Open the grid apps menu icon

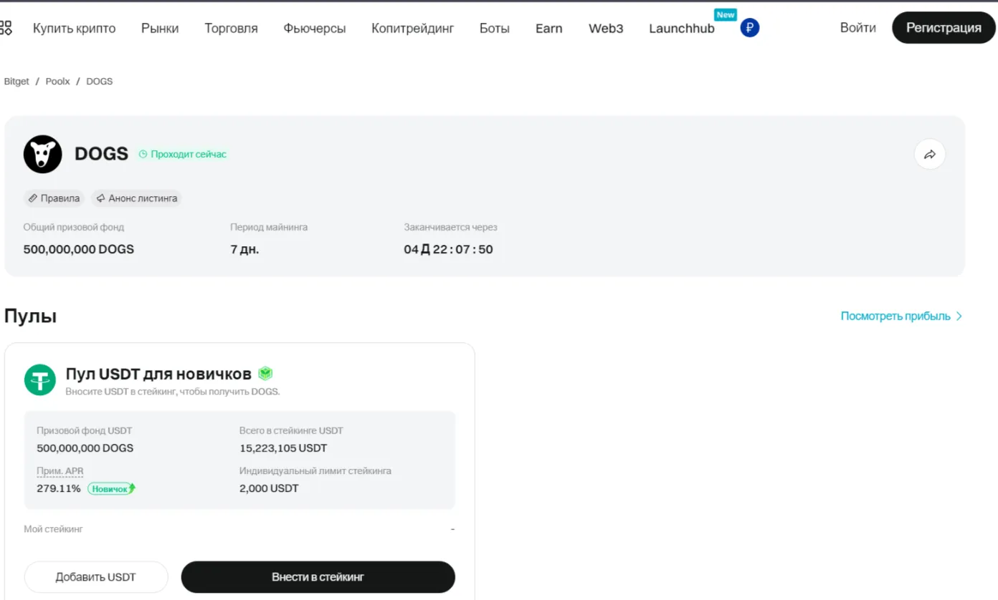6,28
